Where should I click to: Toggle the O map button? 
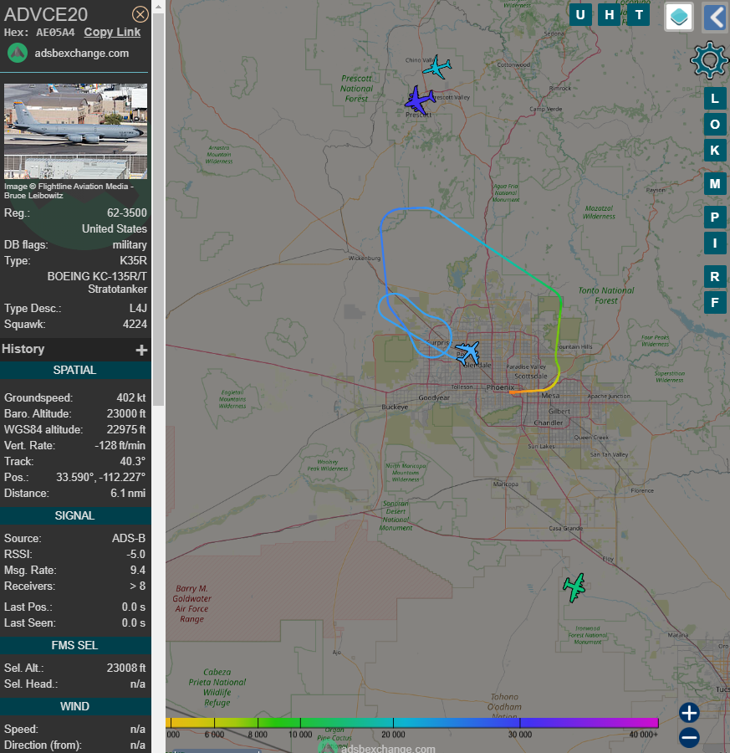[x=715, y=125]
